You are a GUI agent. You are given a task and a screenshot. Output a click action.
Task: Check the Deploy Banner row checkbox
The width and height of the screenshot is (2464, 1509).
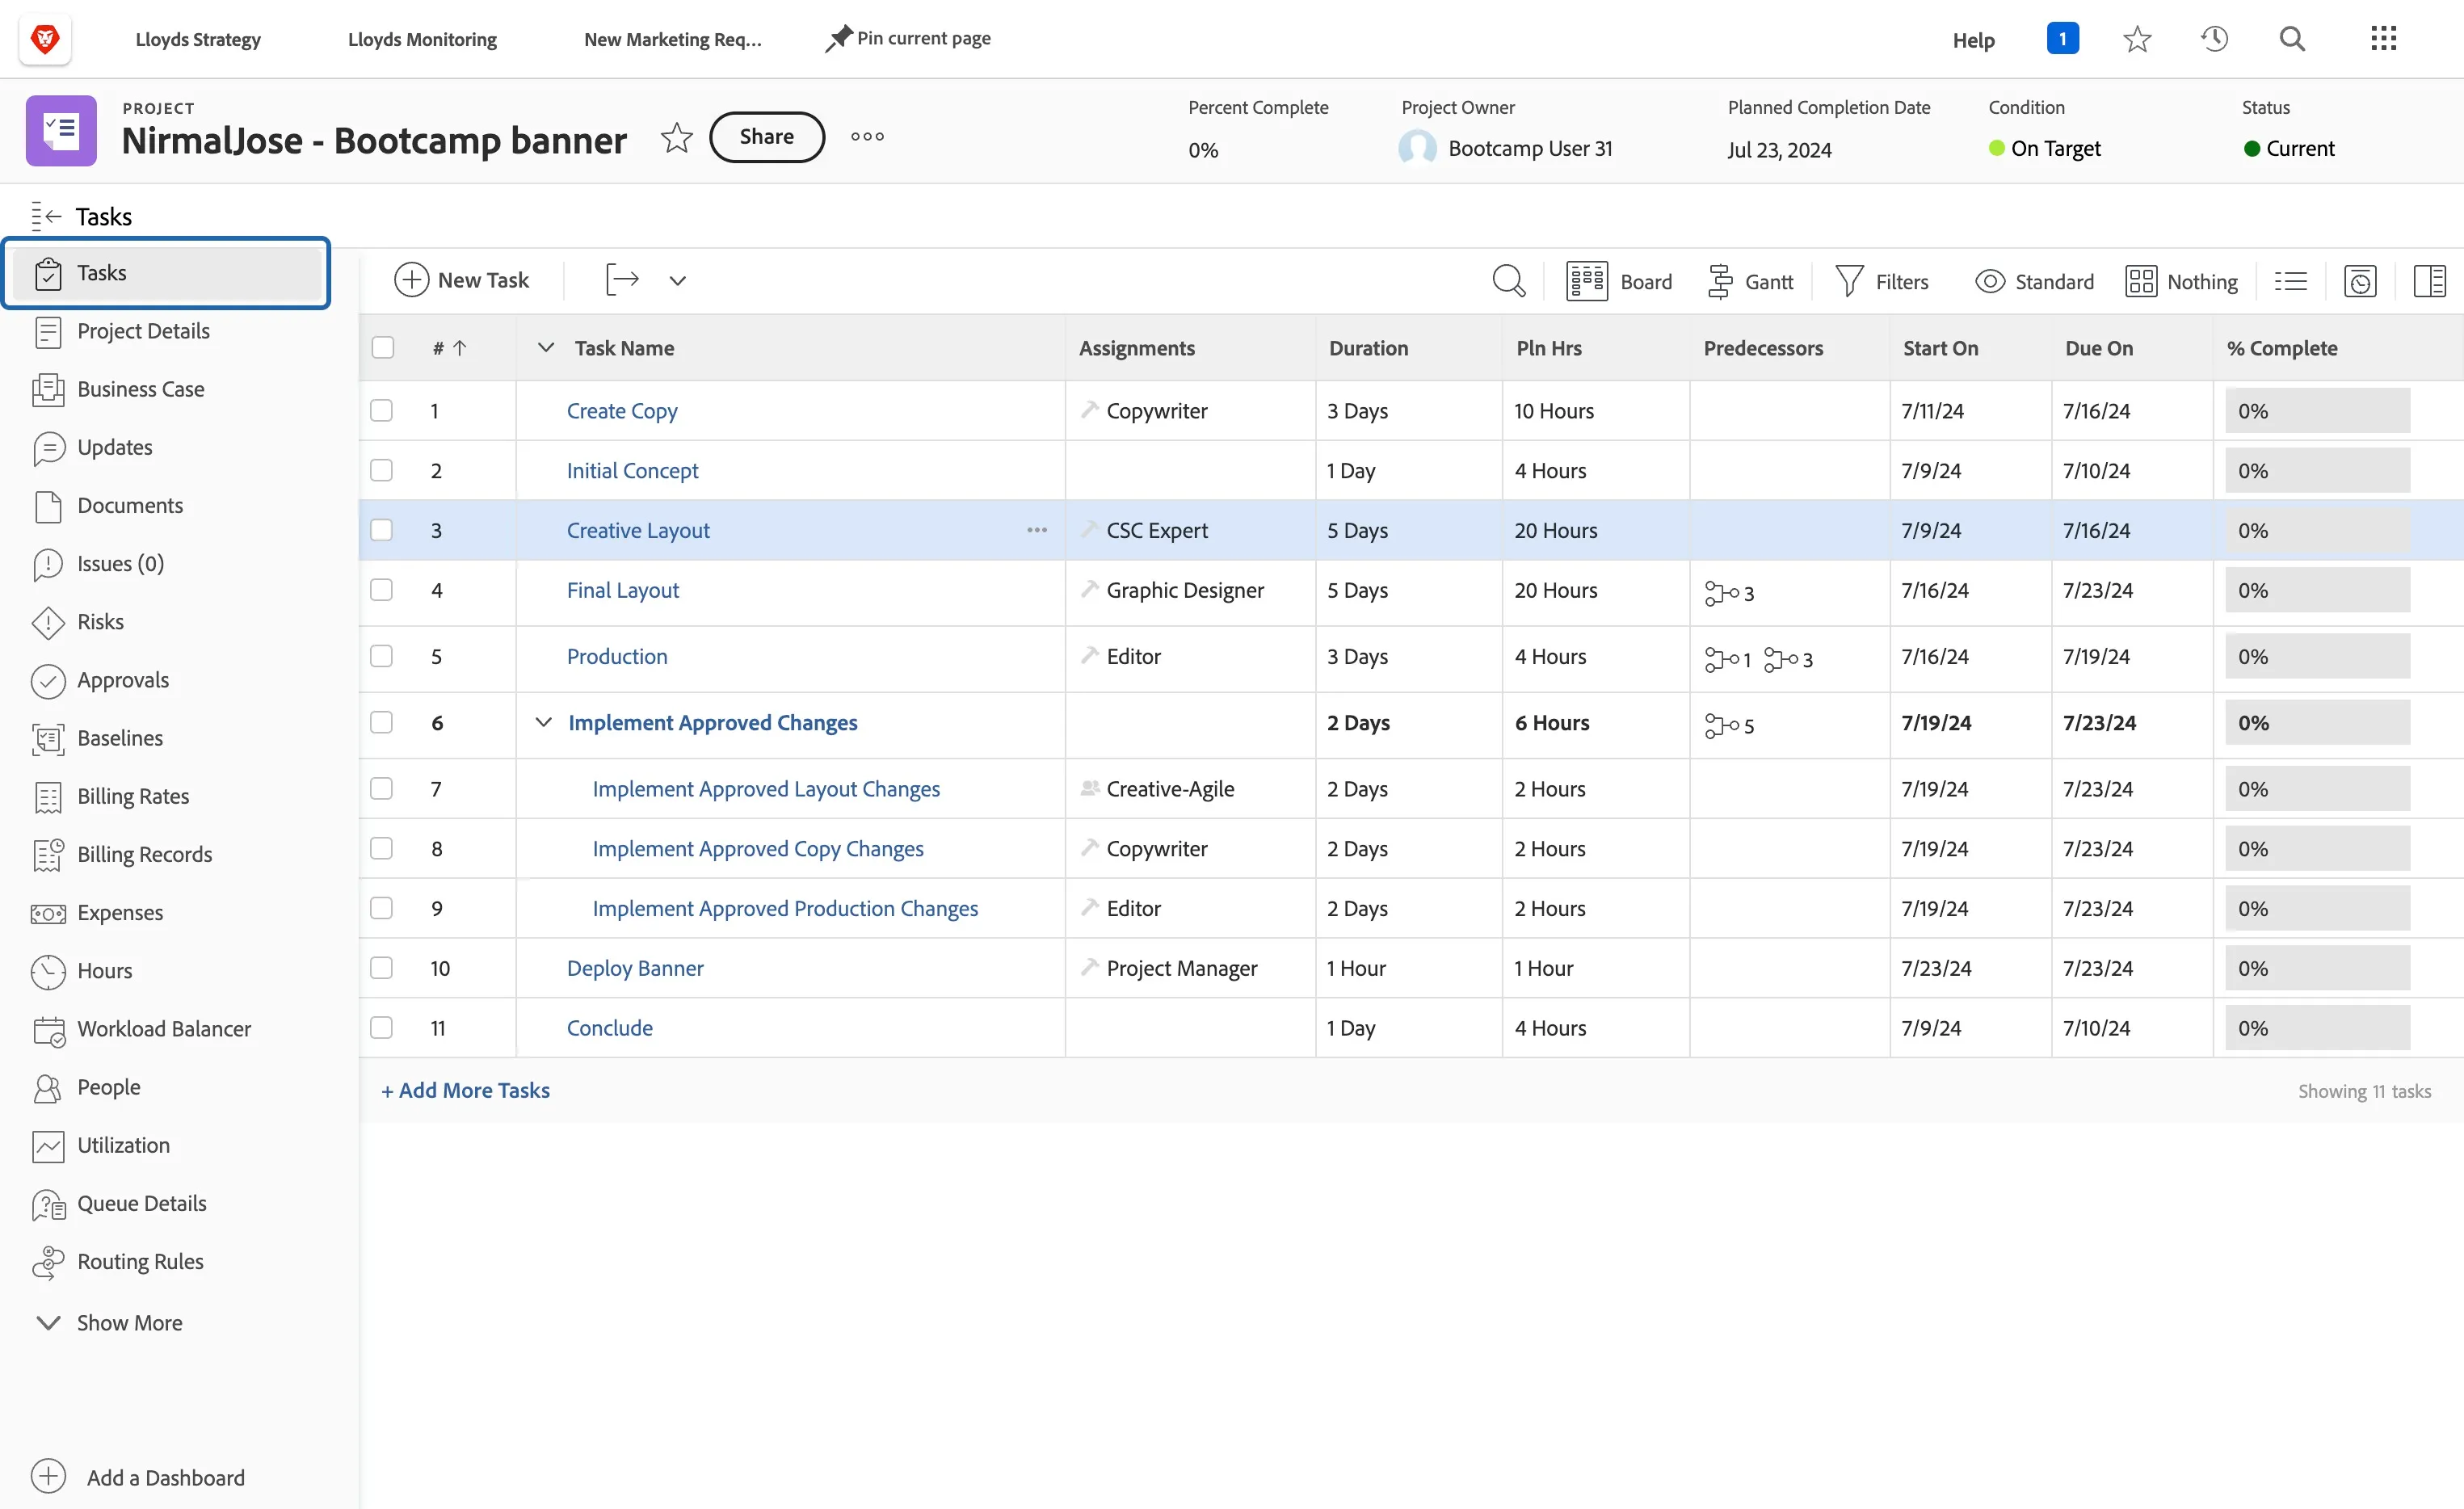tap(382, 968)
